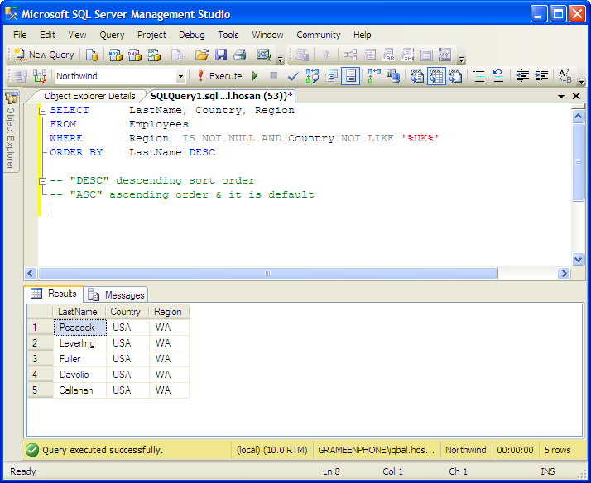Open the Northwind database dropdown
591x483 pixels.
[x=181, y=76]
